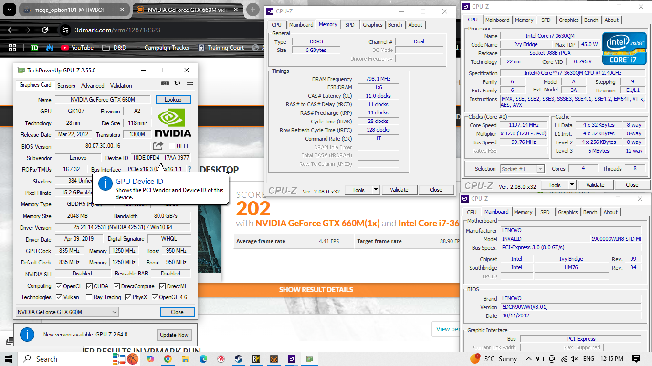Toggle the DirectML checkbox
Viewport: 652px width, 366px height.
click(163, 286)
